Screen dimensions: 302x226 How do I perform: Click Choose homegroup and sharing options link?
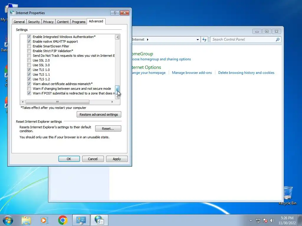point(162,59)
